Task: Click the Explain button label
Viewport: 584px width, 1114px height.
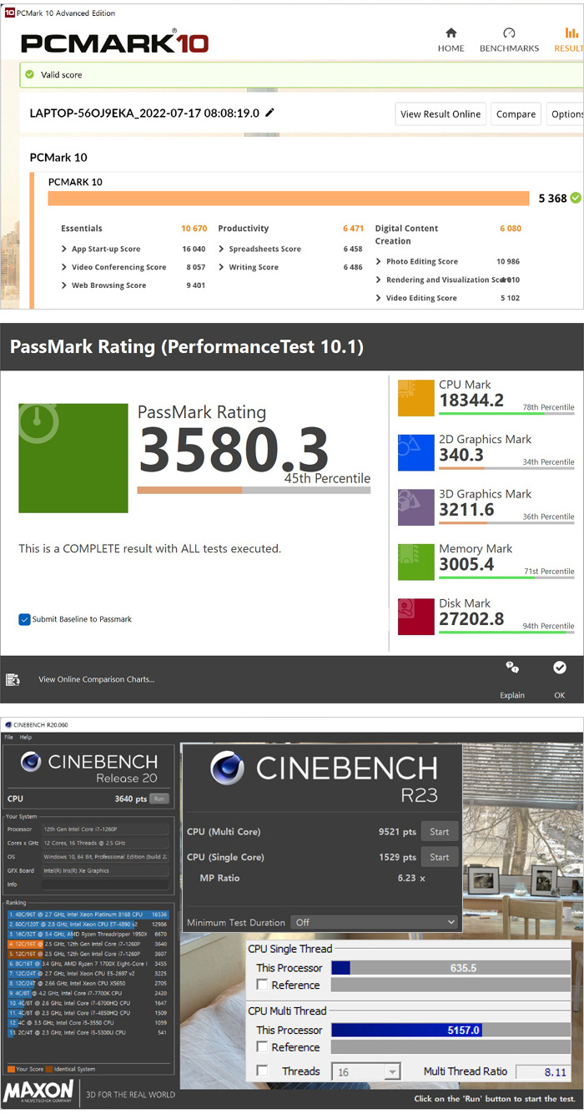Action: pyautogui.click(x=512, y=695)
